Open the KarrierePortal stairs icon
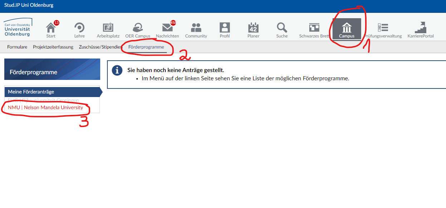Viewport: 446px width, 208px height. 420,28
